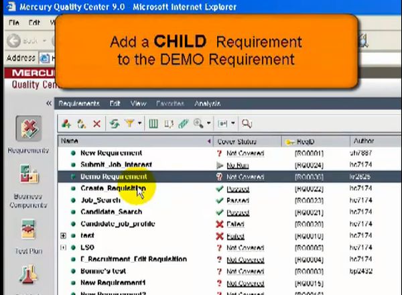Click Not Covered status for LSO
Screen dimensions: 402x295
tap(245, 248)
